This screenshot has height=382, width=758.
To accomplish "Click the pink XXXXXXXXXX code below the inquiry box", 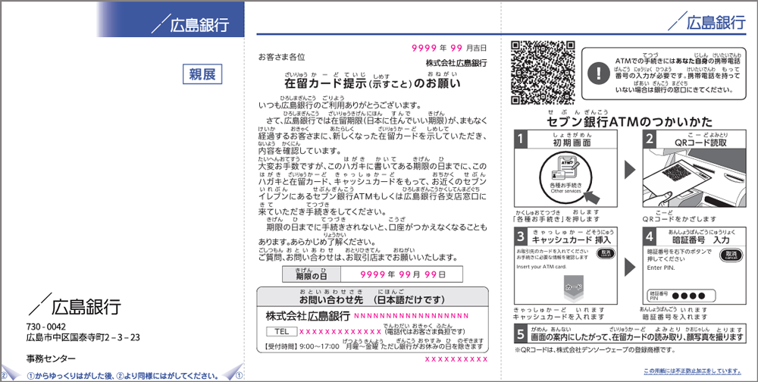I will (456, 359).
